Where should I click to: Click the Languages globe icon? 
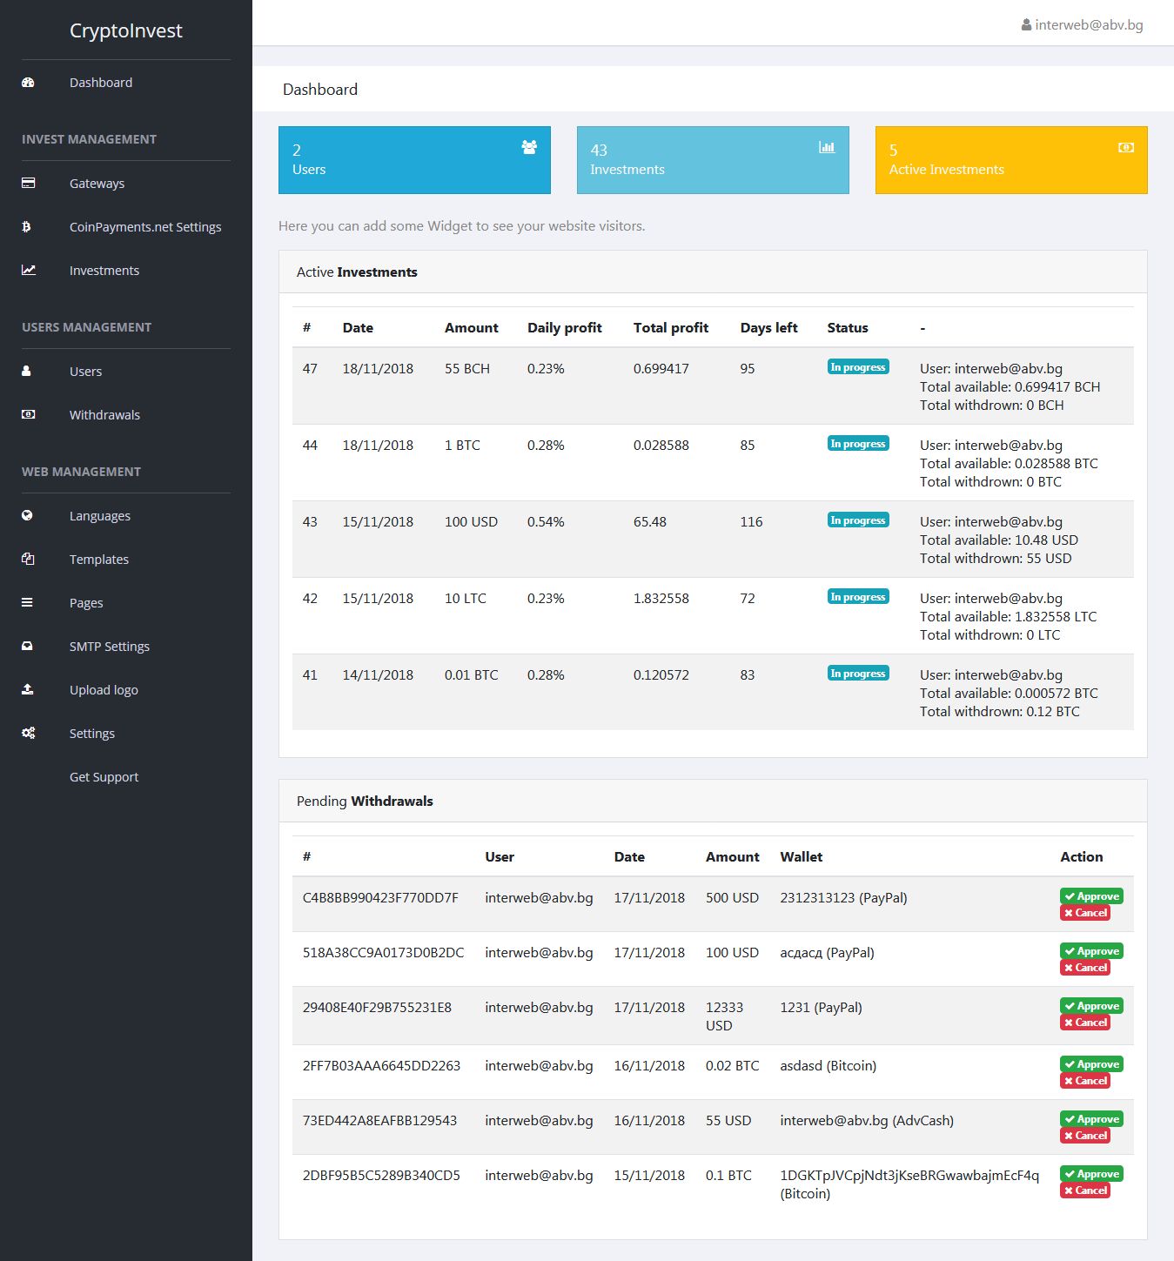(x=27, y=515)
